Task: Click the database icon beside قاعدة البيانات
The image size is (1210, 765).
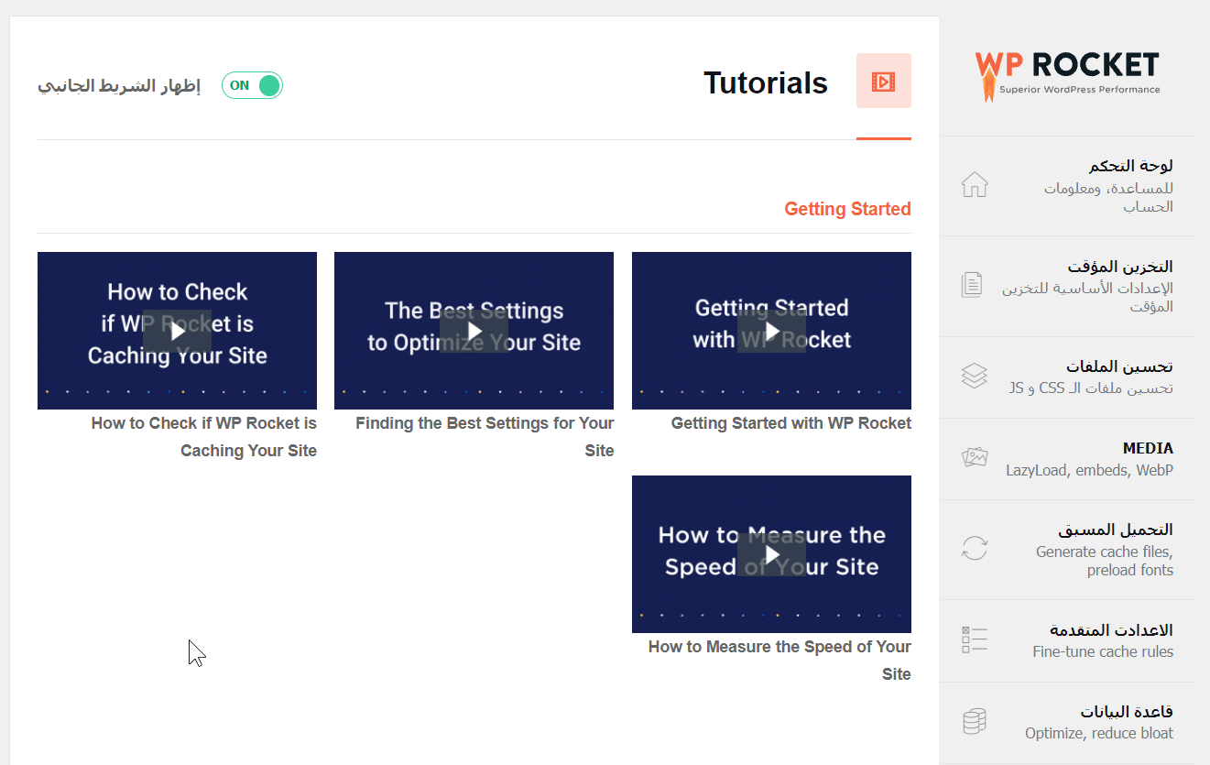Action: coord(975,722)
